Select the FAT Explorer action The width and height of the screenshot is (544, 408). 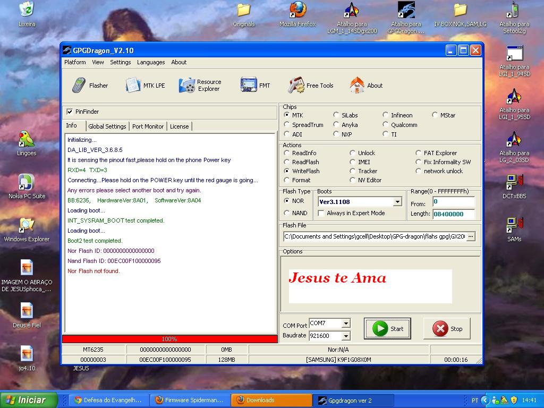419,153
